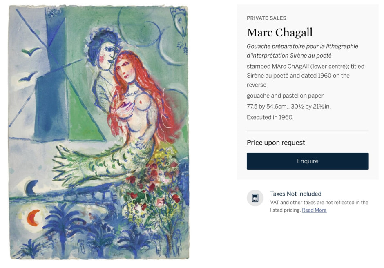Click the italic artwork title Gouache préparatoire
Image resolution: width=384 pixels, height=268 pixels.
(302, 51)
